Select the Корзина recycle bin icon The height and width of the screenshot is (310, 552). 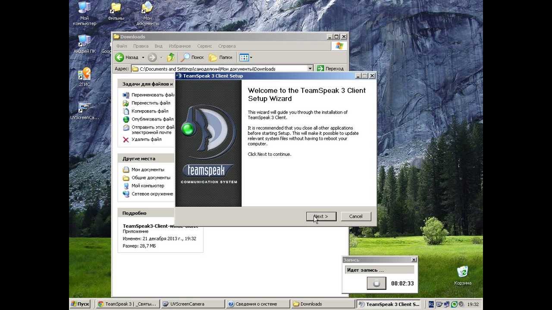(463, 275)
